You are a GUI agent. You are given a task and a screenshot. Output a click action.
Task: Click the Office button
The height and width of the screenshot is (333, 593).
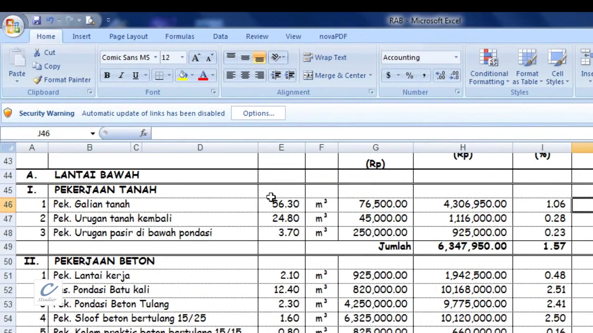[13, 25]
